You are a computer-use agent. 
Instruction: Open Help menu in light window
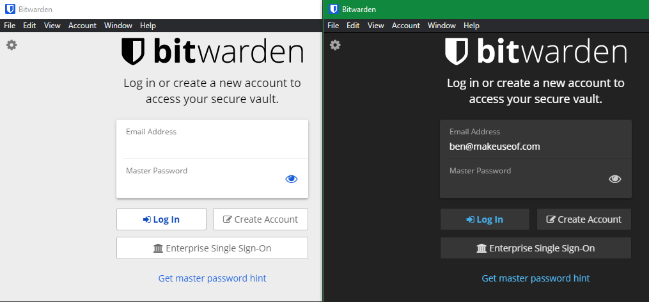click(148, 26)
